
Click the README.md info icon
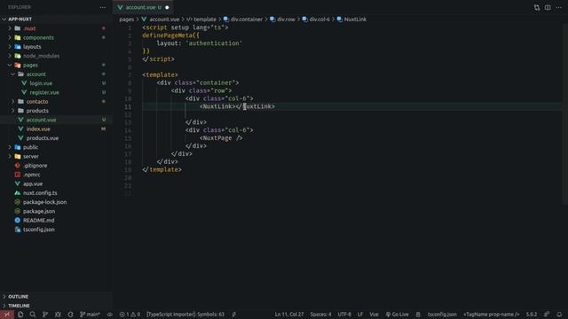pos(18,221)
